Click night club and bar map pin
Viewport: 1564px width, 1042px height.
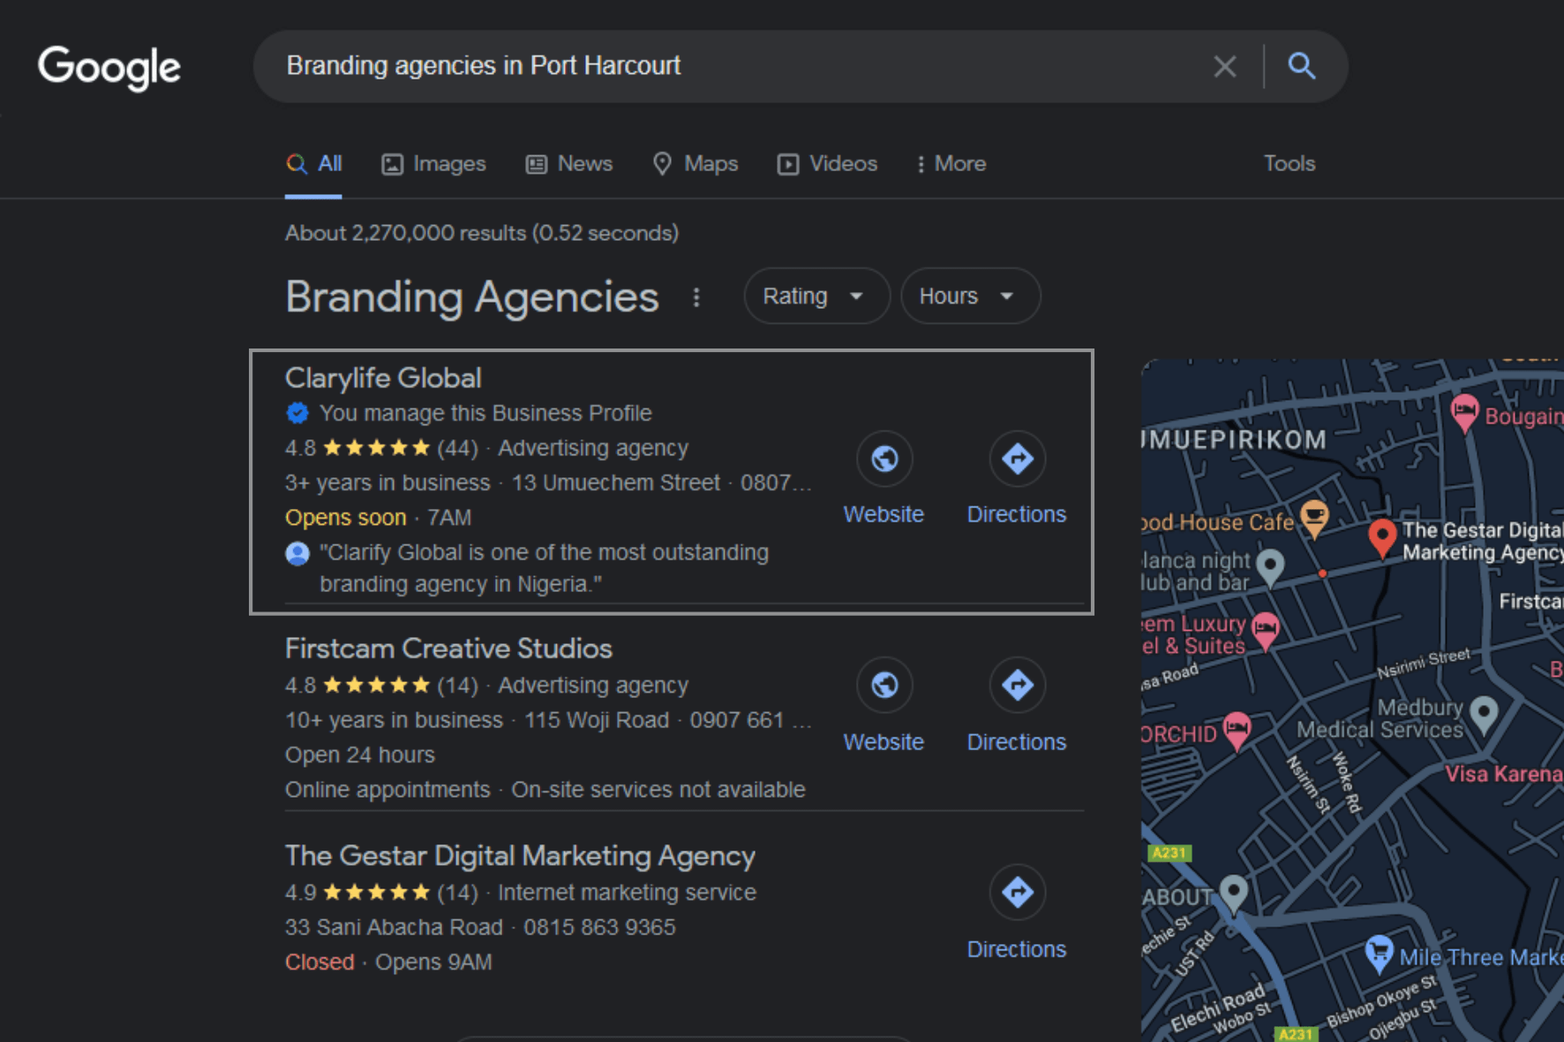[x=1269, y=567]
